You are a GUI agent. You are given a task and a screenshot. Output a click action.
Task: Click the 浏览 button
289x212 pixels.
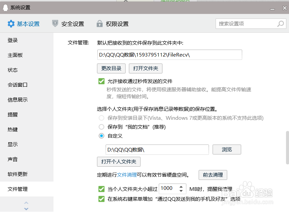[x=227, y=149]
